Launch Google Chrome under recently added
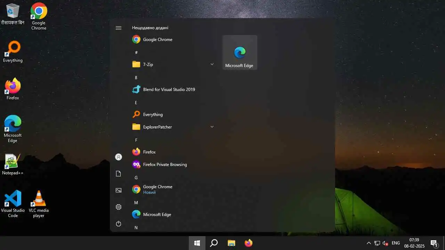This screenshot has width=445, height=250. click(x=173, y=40)
